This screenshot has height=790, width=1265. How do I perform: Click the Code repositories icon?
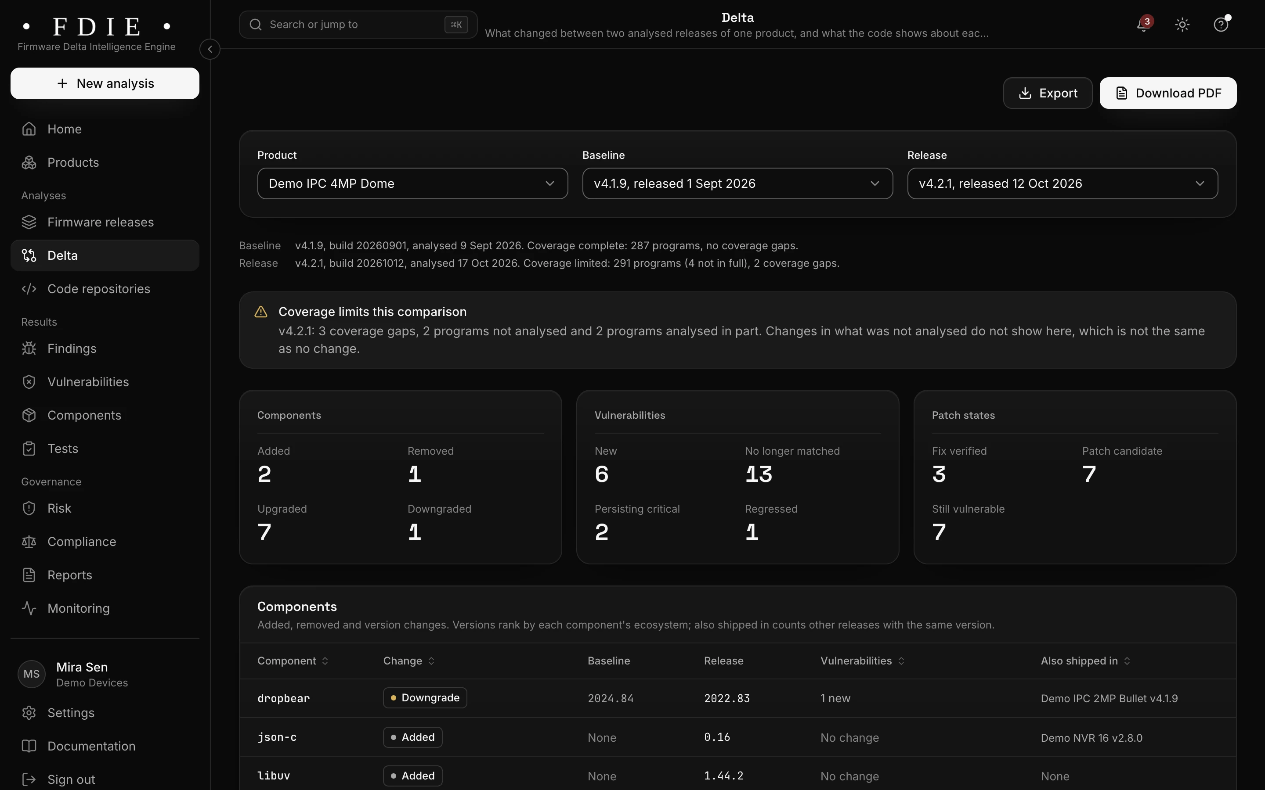pos(29,289)
